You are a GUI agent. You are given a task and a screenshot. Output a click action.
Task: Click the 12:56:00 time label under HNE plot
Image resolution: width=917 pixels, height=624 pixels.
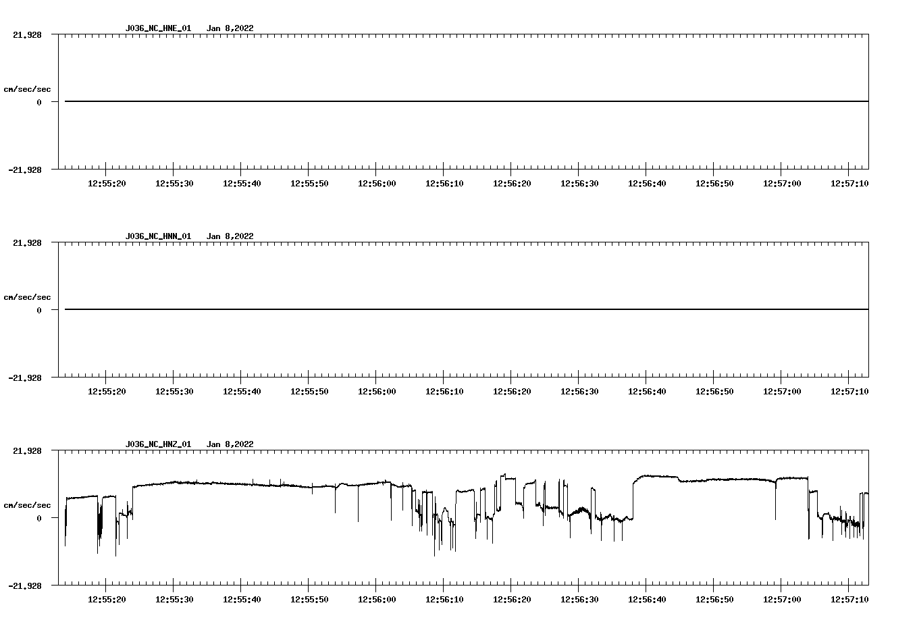[377, 184]
